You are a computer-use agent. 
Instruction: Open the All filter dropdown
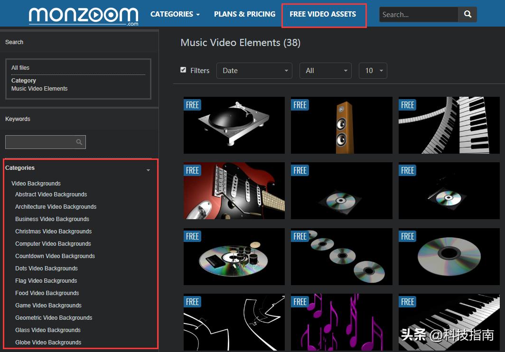tap(325, 71)
